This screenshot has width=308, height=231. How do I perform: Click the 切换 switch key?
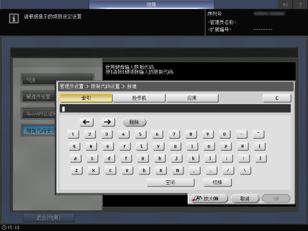(217, 182)
